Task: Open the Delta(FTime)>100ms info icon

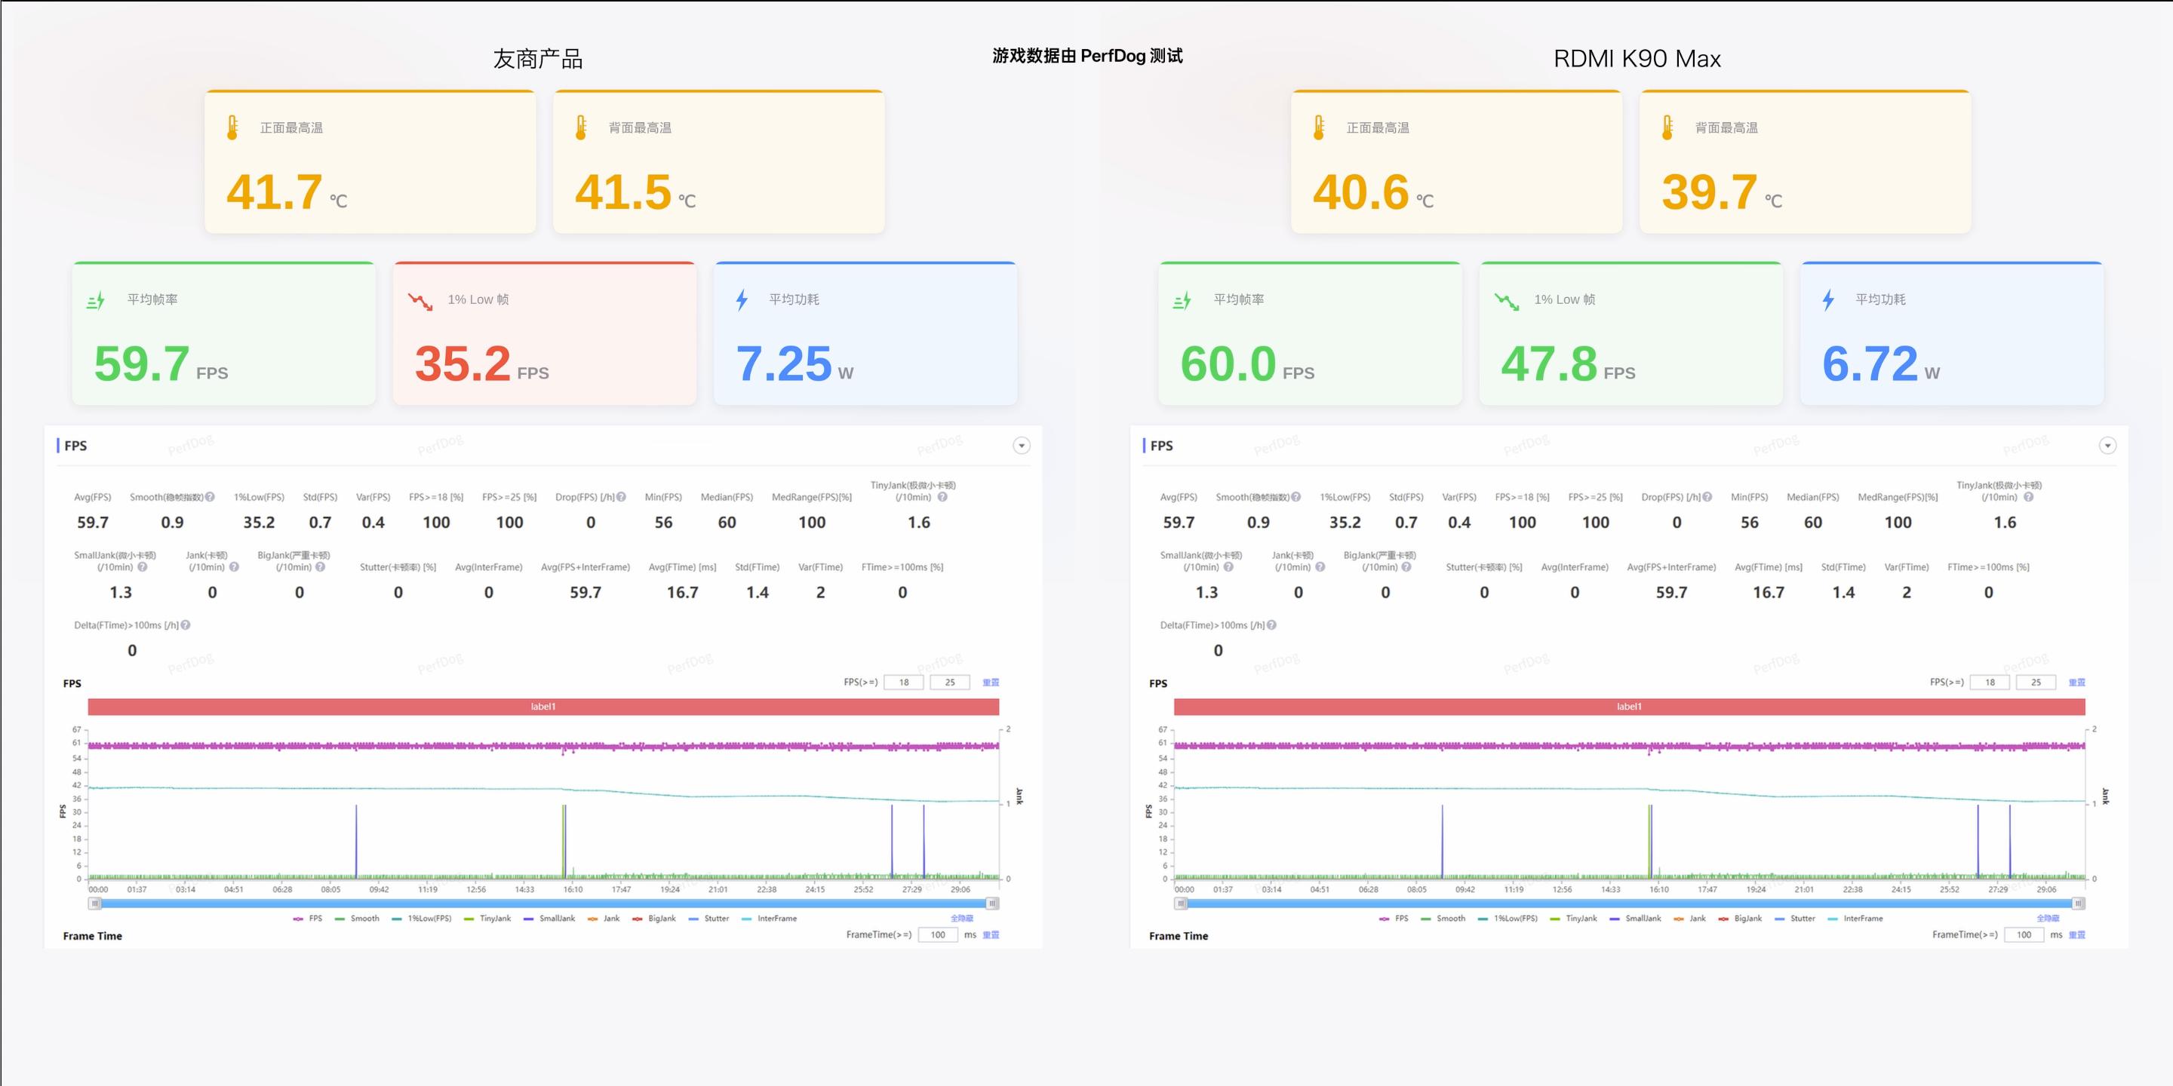Action: click(x=187, y=624)
